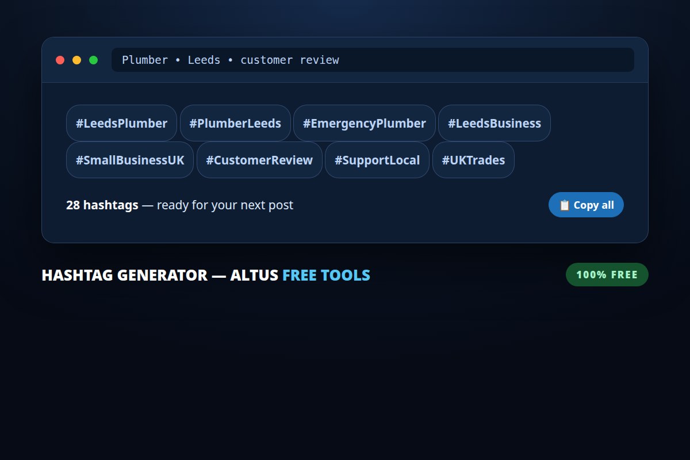
Task: Pick the #EmergencyPlumber hashtag chip
Action: coord(365,123)
